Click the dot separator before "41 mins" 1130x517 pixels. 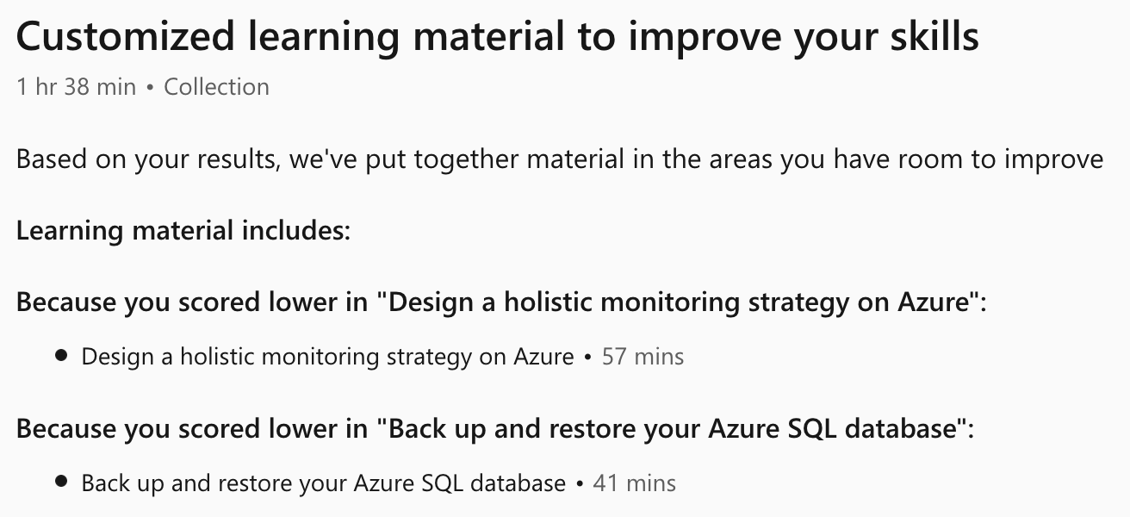click(580, 483)
